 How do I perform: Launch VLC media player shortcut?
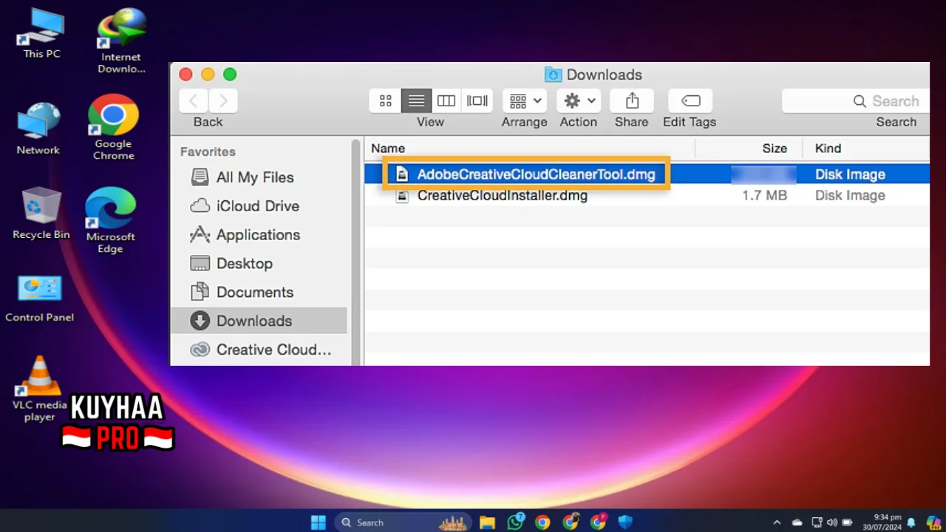[39, 389]
